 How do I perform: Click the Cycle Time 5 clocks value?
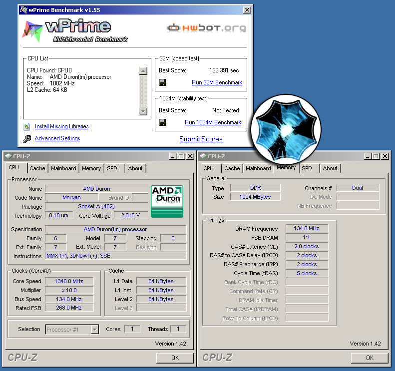(x=307, y=273)
